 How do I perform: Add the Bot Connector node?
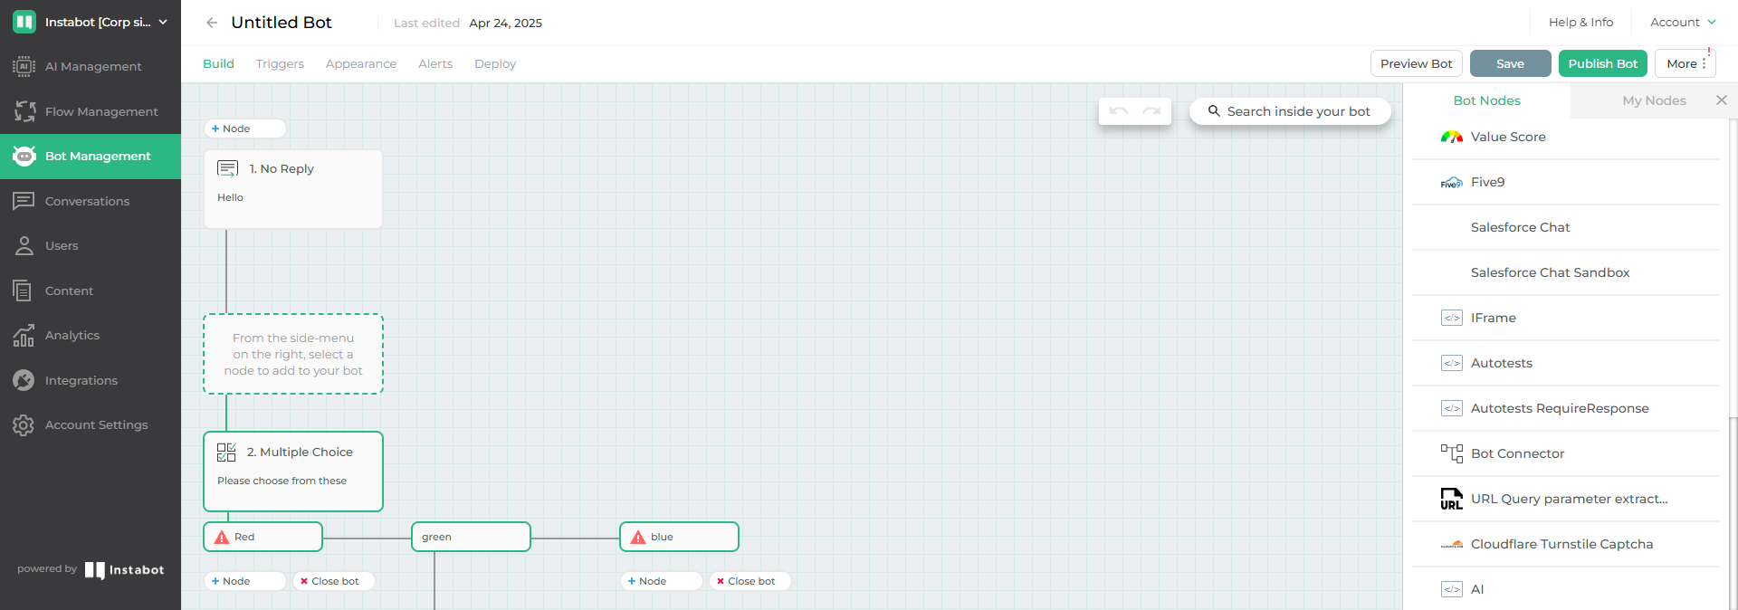tap(1566, 453)
